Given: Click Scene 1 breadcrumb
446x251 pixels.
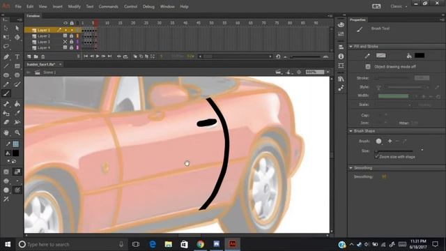Looking at the screenshot, I should pos(49,73).
